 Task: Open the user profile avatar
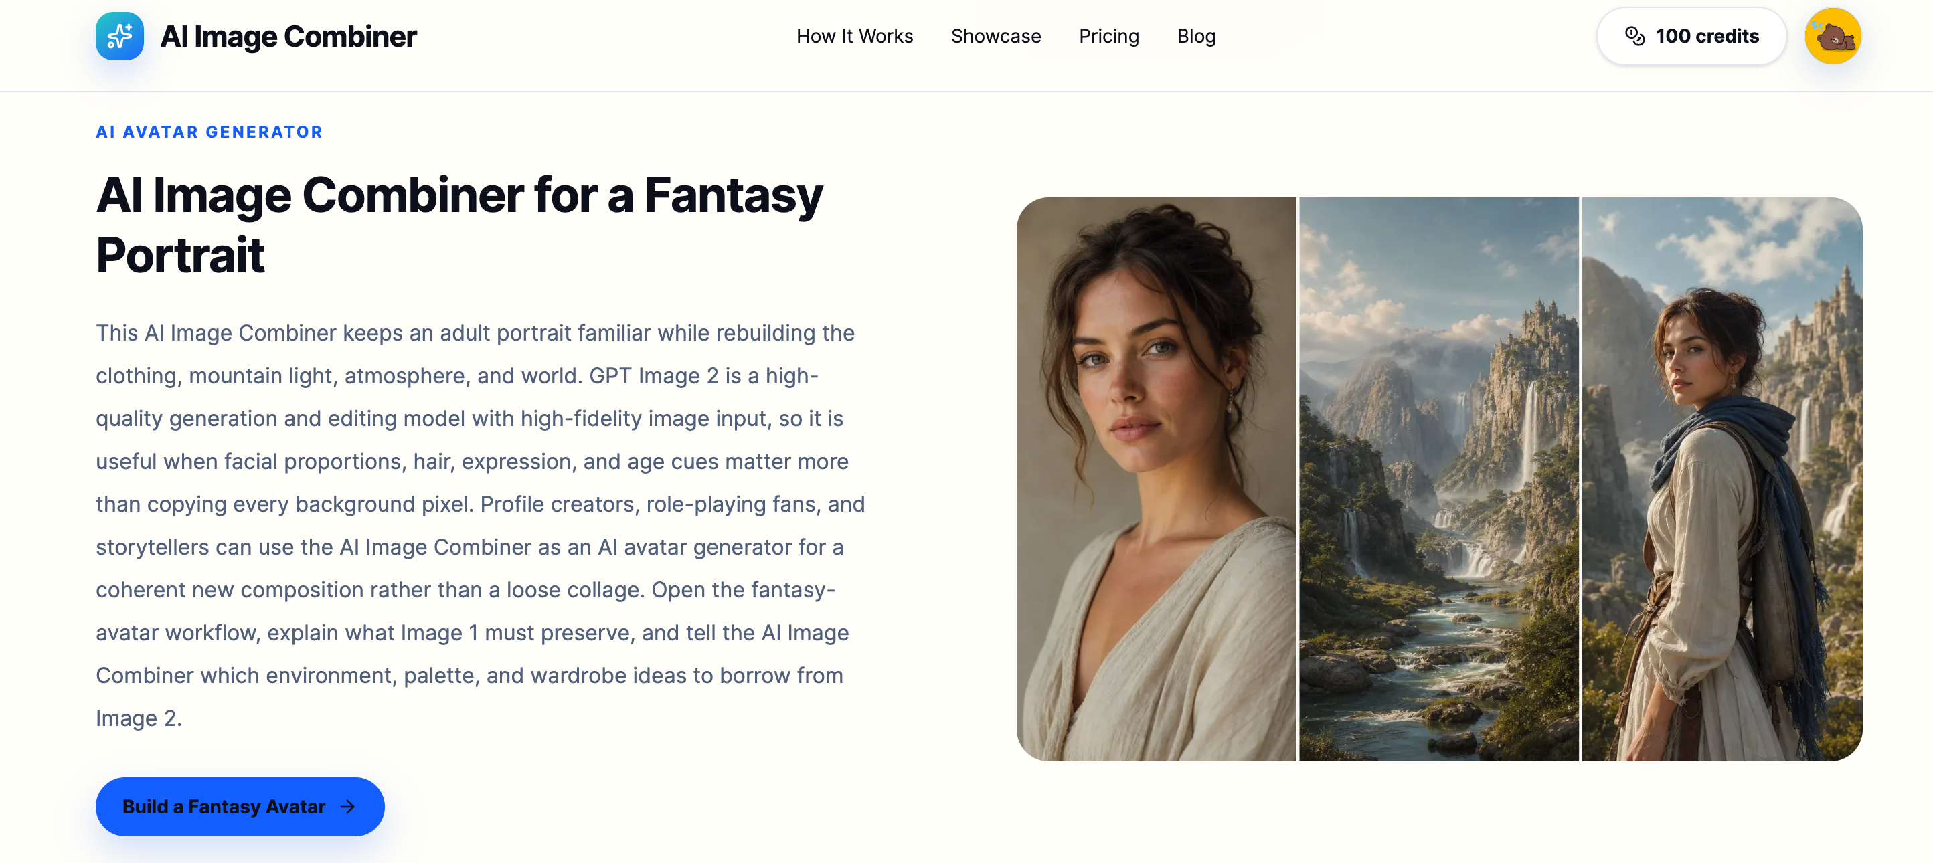[1833, 36]
